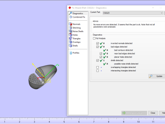Toggle shells detected checkbox

point(98,60)
